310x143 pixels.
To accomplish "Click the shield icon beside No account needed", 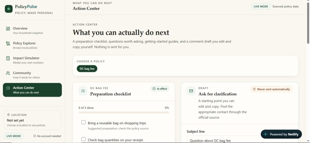I will coord(35,136).
